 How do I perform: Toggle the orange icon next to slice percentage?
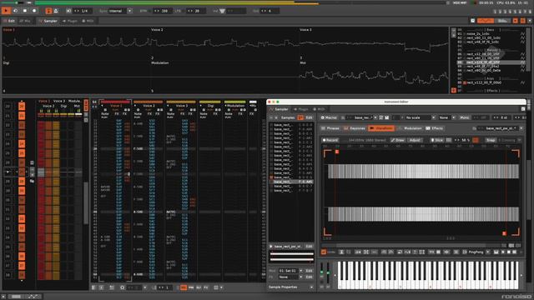(x=476, y=140)
